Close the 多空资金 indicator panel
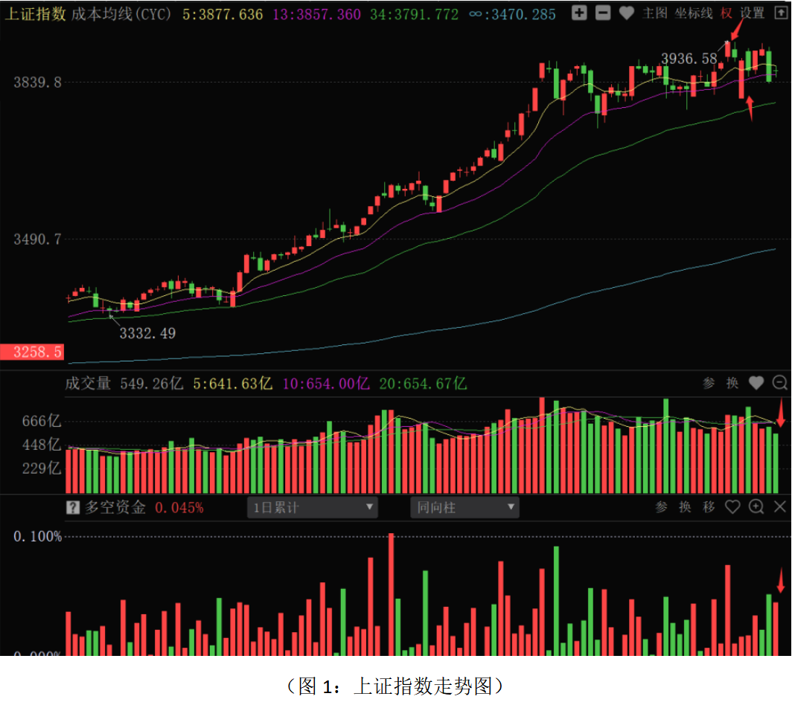The height and width of the screenshot is (705, 792). 779,507
